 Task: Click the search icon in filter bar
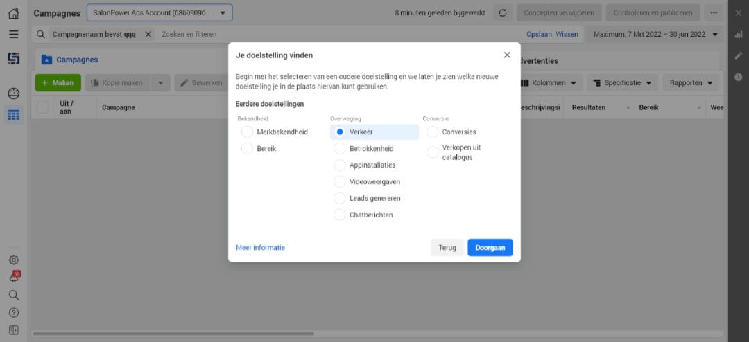(x=41, y=35)
